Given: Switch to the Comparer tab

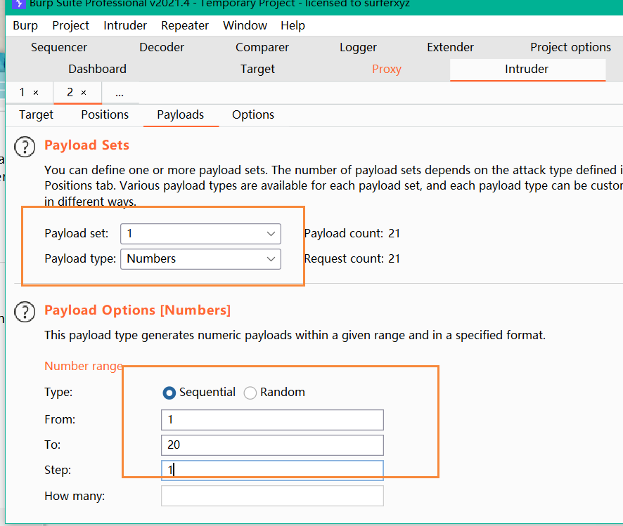Looking at the screenshot, I should pos(262,47).
